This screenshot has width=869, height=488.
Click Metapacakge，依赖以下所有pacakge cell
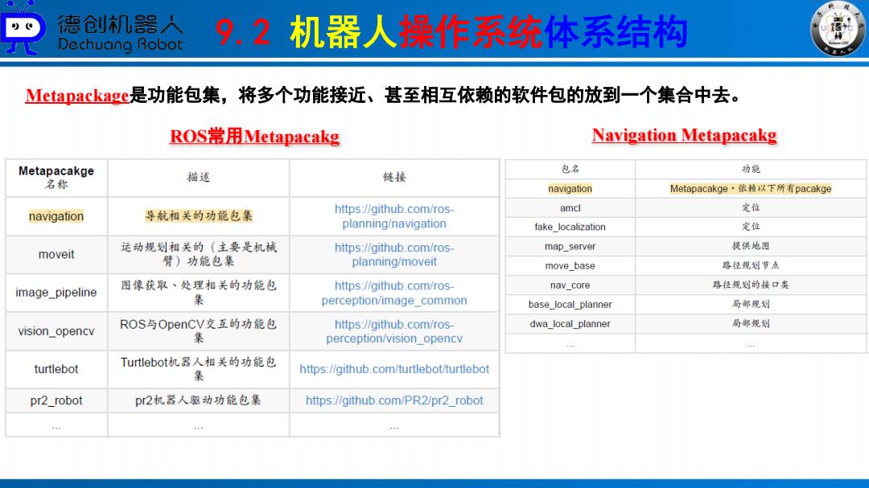point(751,189)
